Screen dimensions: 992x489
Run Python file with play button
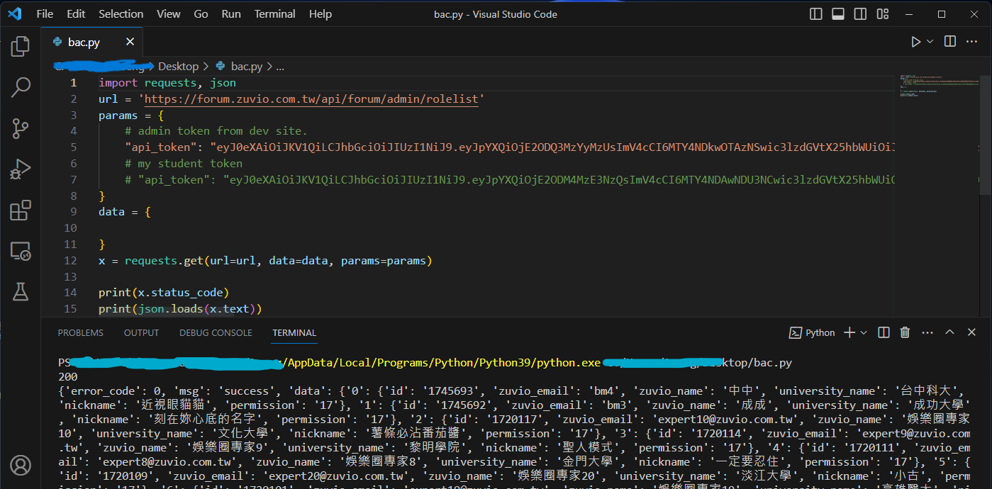(x=916, y=42)
